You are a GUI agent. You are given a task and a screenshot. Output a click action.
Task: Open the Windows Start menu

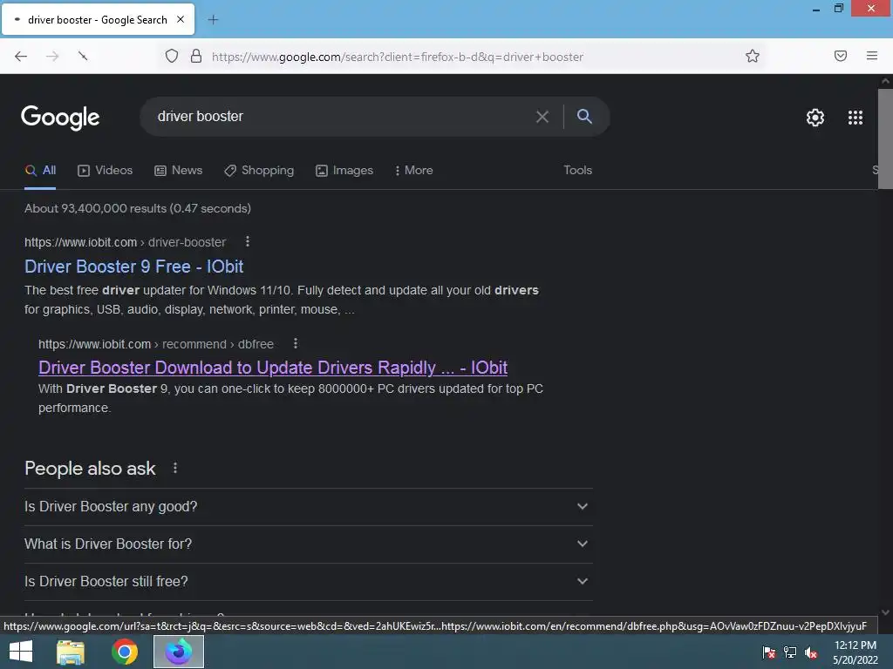coord(21,652)
